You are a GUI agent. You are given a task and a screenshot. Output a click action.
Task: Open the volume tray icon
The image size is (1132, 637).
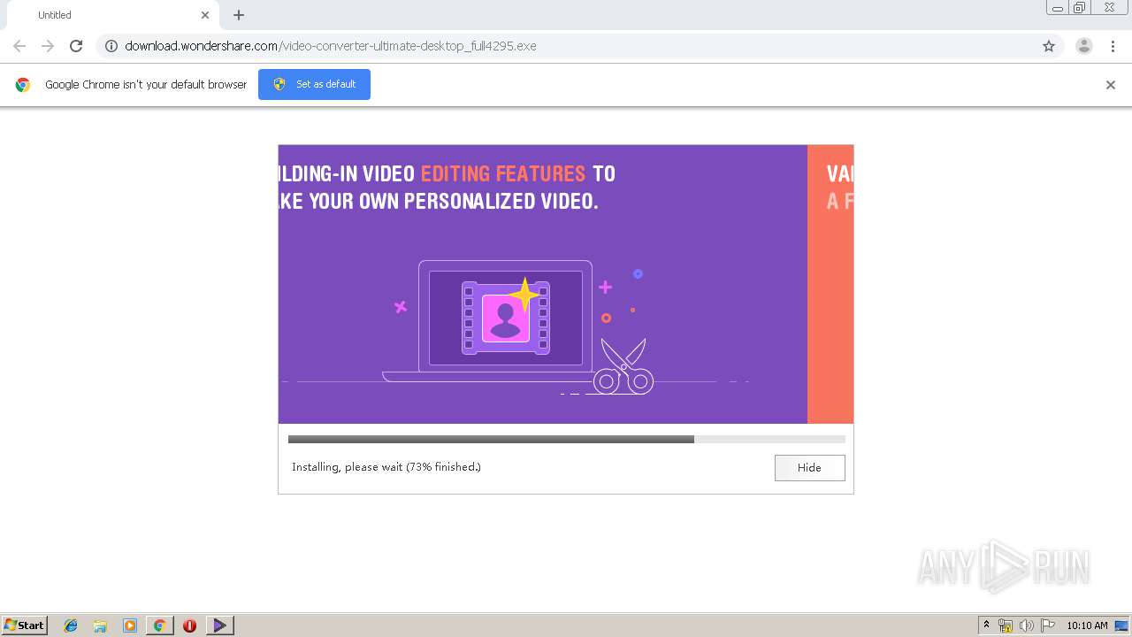[1027, 625]
